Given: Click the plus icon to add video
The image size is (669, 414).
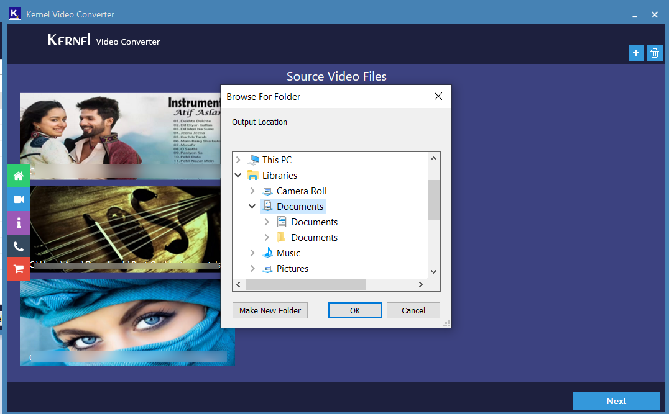Looking at the screenshot, I should click(635, 53).
